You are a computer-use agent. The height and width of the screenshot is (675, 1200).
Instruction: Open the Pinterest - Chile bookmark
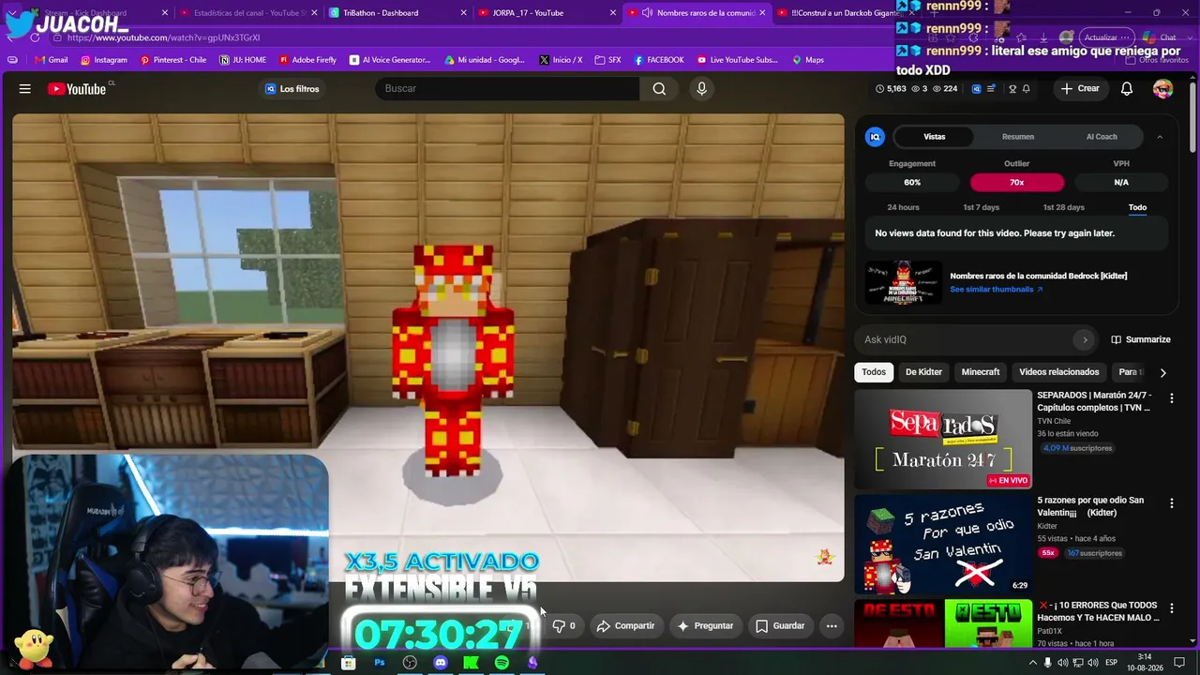pyautogui.click(x=173, y=60)
